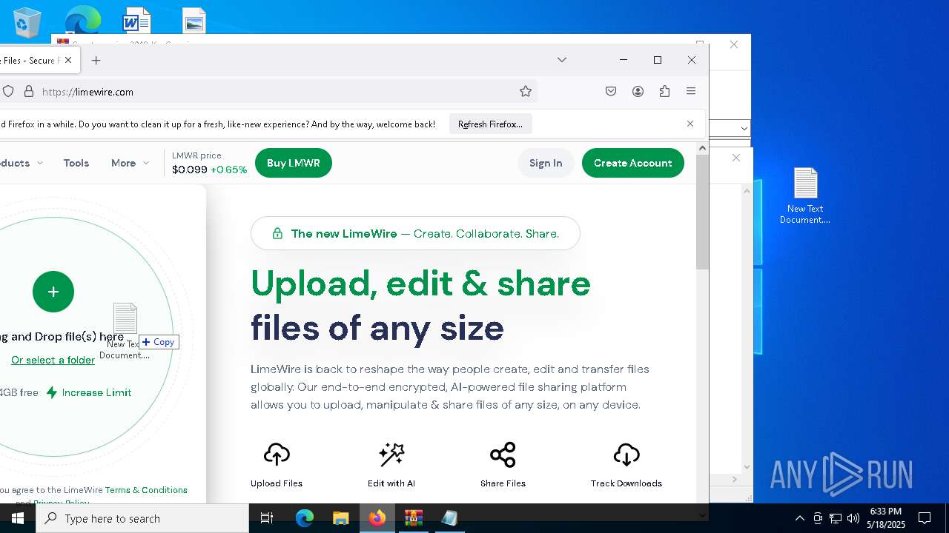Viewport: 949px width, 533px height.
Task: Open the Firefox application hamburger menu
Action: pos(691,91)
